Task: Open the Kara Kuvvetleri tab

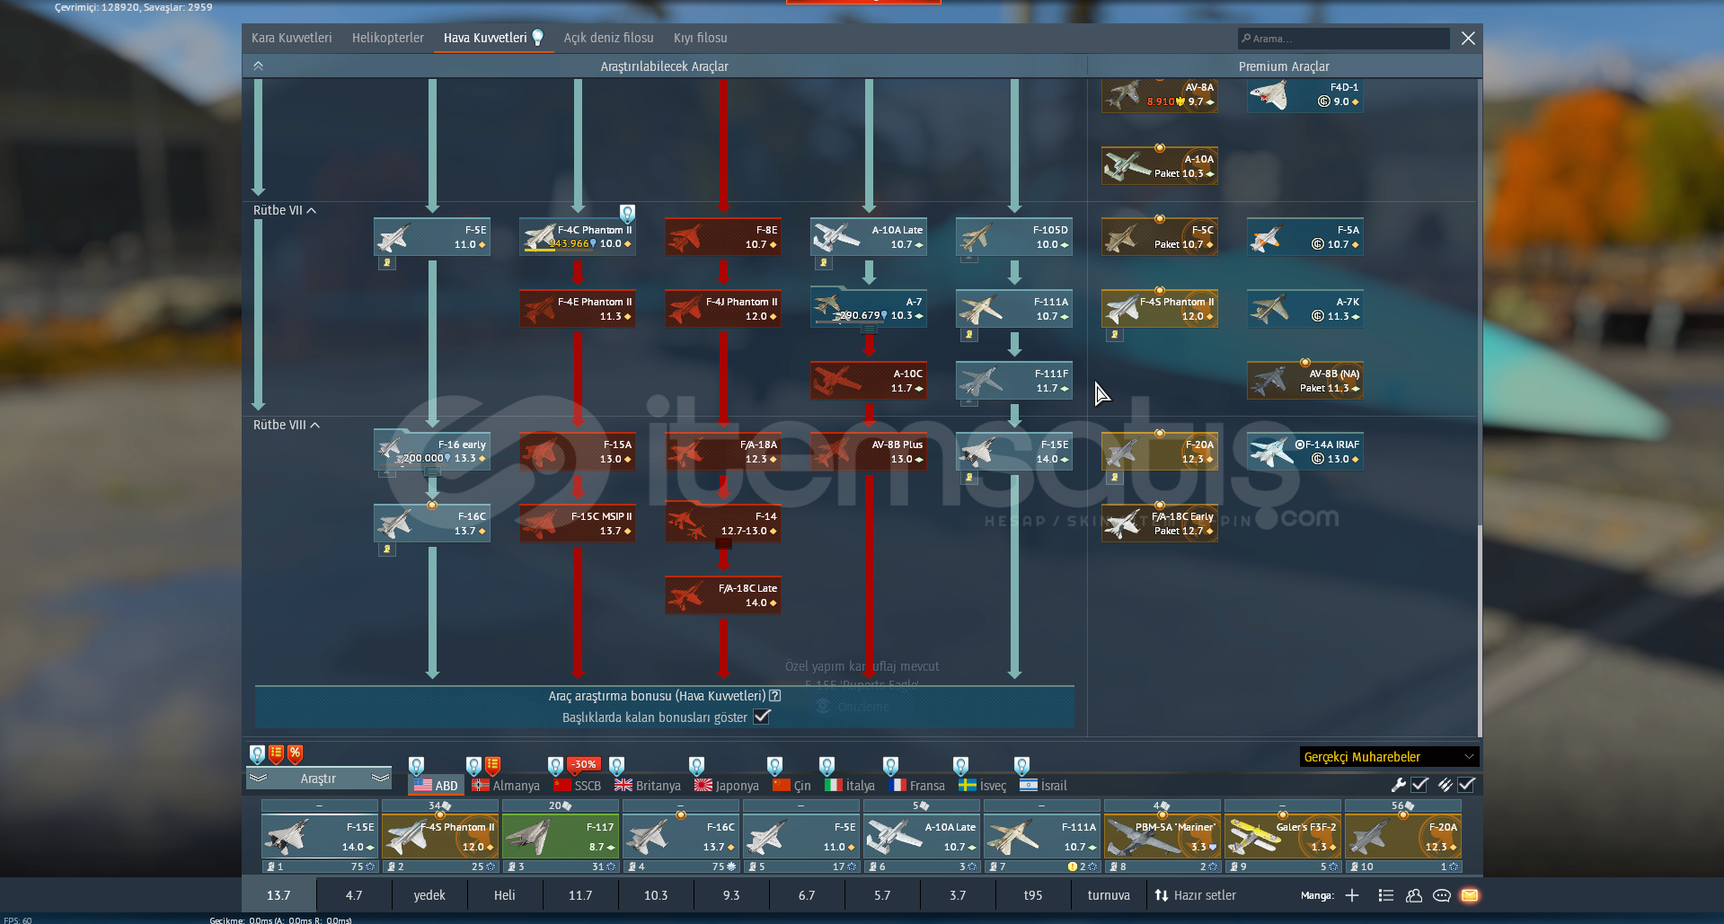Action: point(291,38)
